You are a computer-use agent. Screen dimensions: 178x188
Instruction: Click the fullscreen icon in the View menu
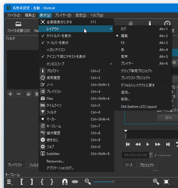click(x=43, y=22)
